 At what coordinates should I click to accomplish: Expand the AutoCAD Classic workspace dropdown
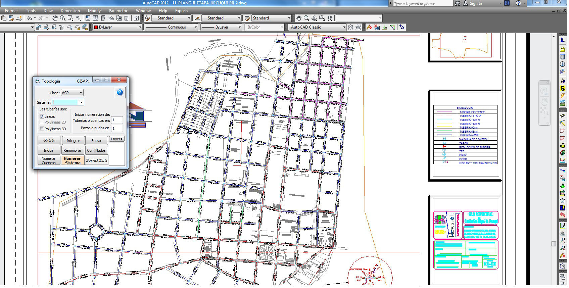(x=344, y=27)
